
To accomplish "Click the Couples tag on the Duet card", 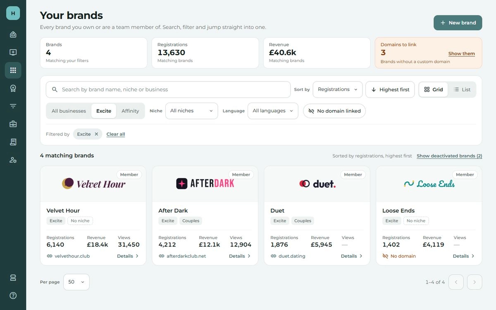I will point(303,221).
